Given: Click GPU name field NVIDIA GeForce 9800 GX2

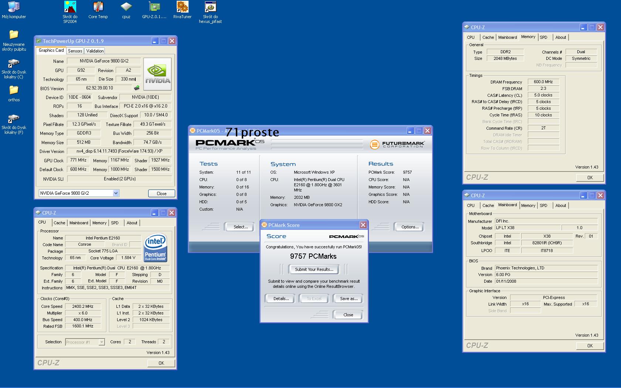Looking at the screenshot, I should pyautogui.click(x=104, y=61).
